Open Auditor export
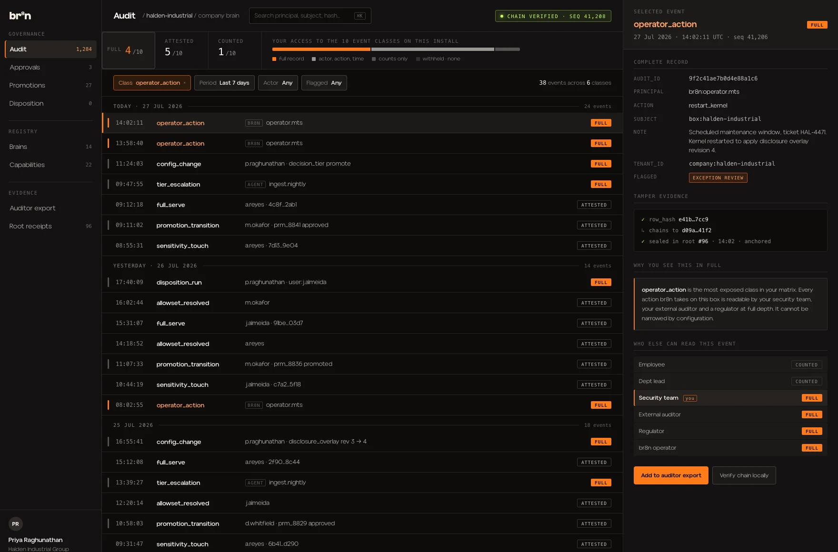This screenshot has height=552, width=838. click(x=50, y=208)
